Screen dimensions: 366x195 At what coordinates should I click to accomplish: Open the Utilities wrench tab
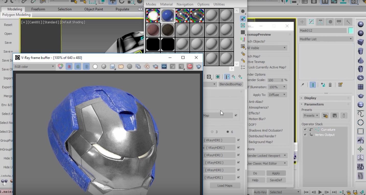point(348,22)
